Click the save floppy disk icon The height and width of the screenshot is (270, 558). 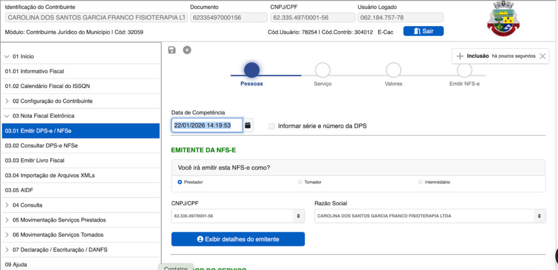point(172,50)
